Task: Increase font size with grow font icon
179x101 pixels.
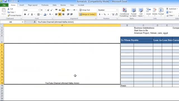Action: tap(48, 10)
